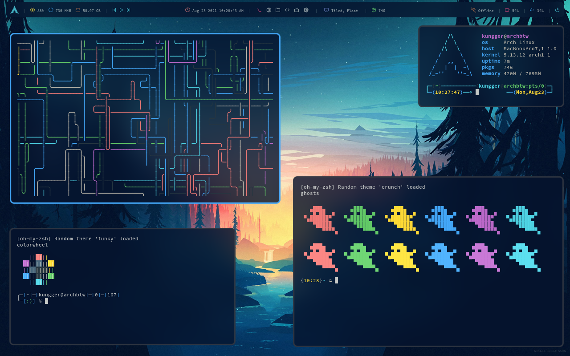Image resolution: width=570 pixels, height=356 pixels.
Task: Click the cyan ghost in the bottom row
Action: click(523, 257)
